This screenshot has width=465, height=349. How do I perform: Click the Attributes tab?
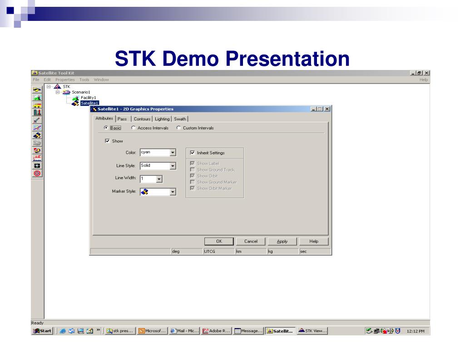click(104, 119)
